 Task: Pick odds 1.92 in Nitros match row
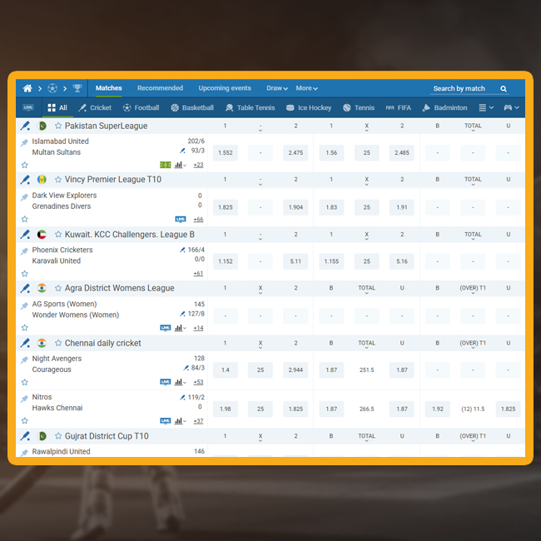[x=438, y=409]
